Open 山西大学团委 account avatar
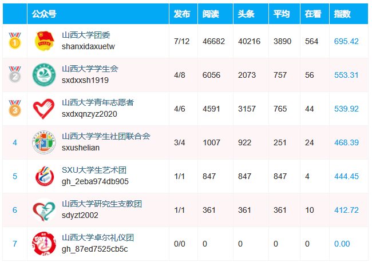Screen dimensions: 372x262 coord(44,41)
